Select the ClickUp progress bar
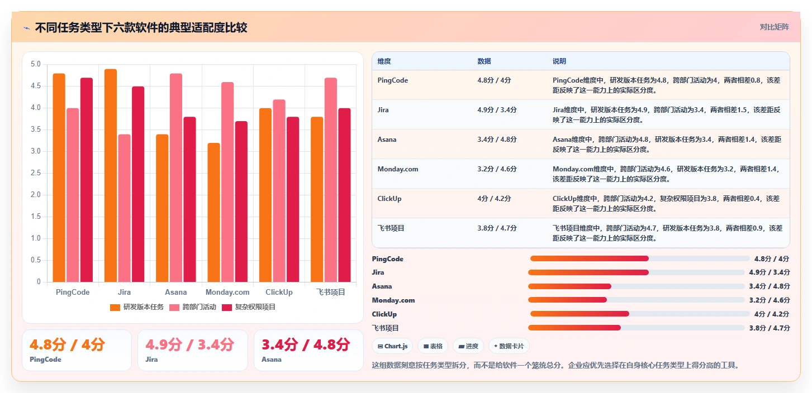Viewport: 812px width, 393px height. [x=640, y=314]
